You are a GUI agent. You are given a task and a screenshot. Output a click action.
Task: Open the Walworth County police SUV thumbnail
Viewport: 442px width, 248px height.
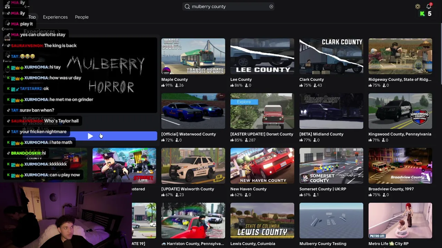(193, 166)
